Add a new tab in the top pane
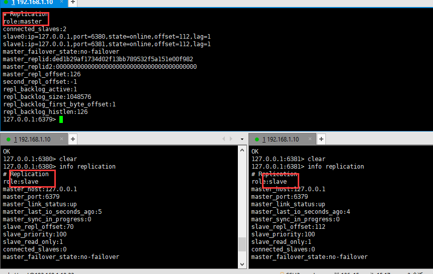The height and width of the screenshot is (274, 433). coord(73,2)
